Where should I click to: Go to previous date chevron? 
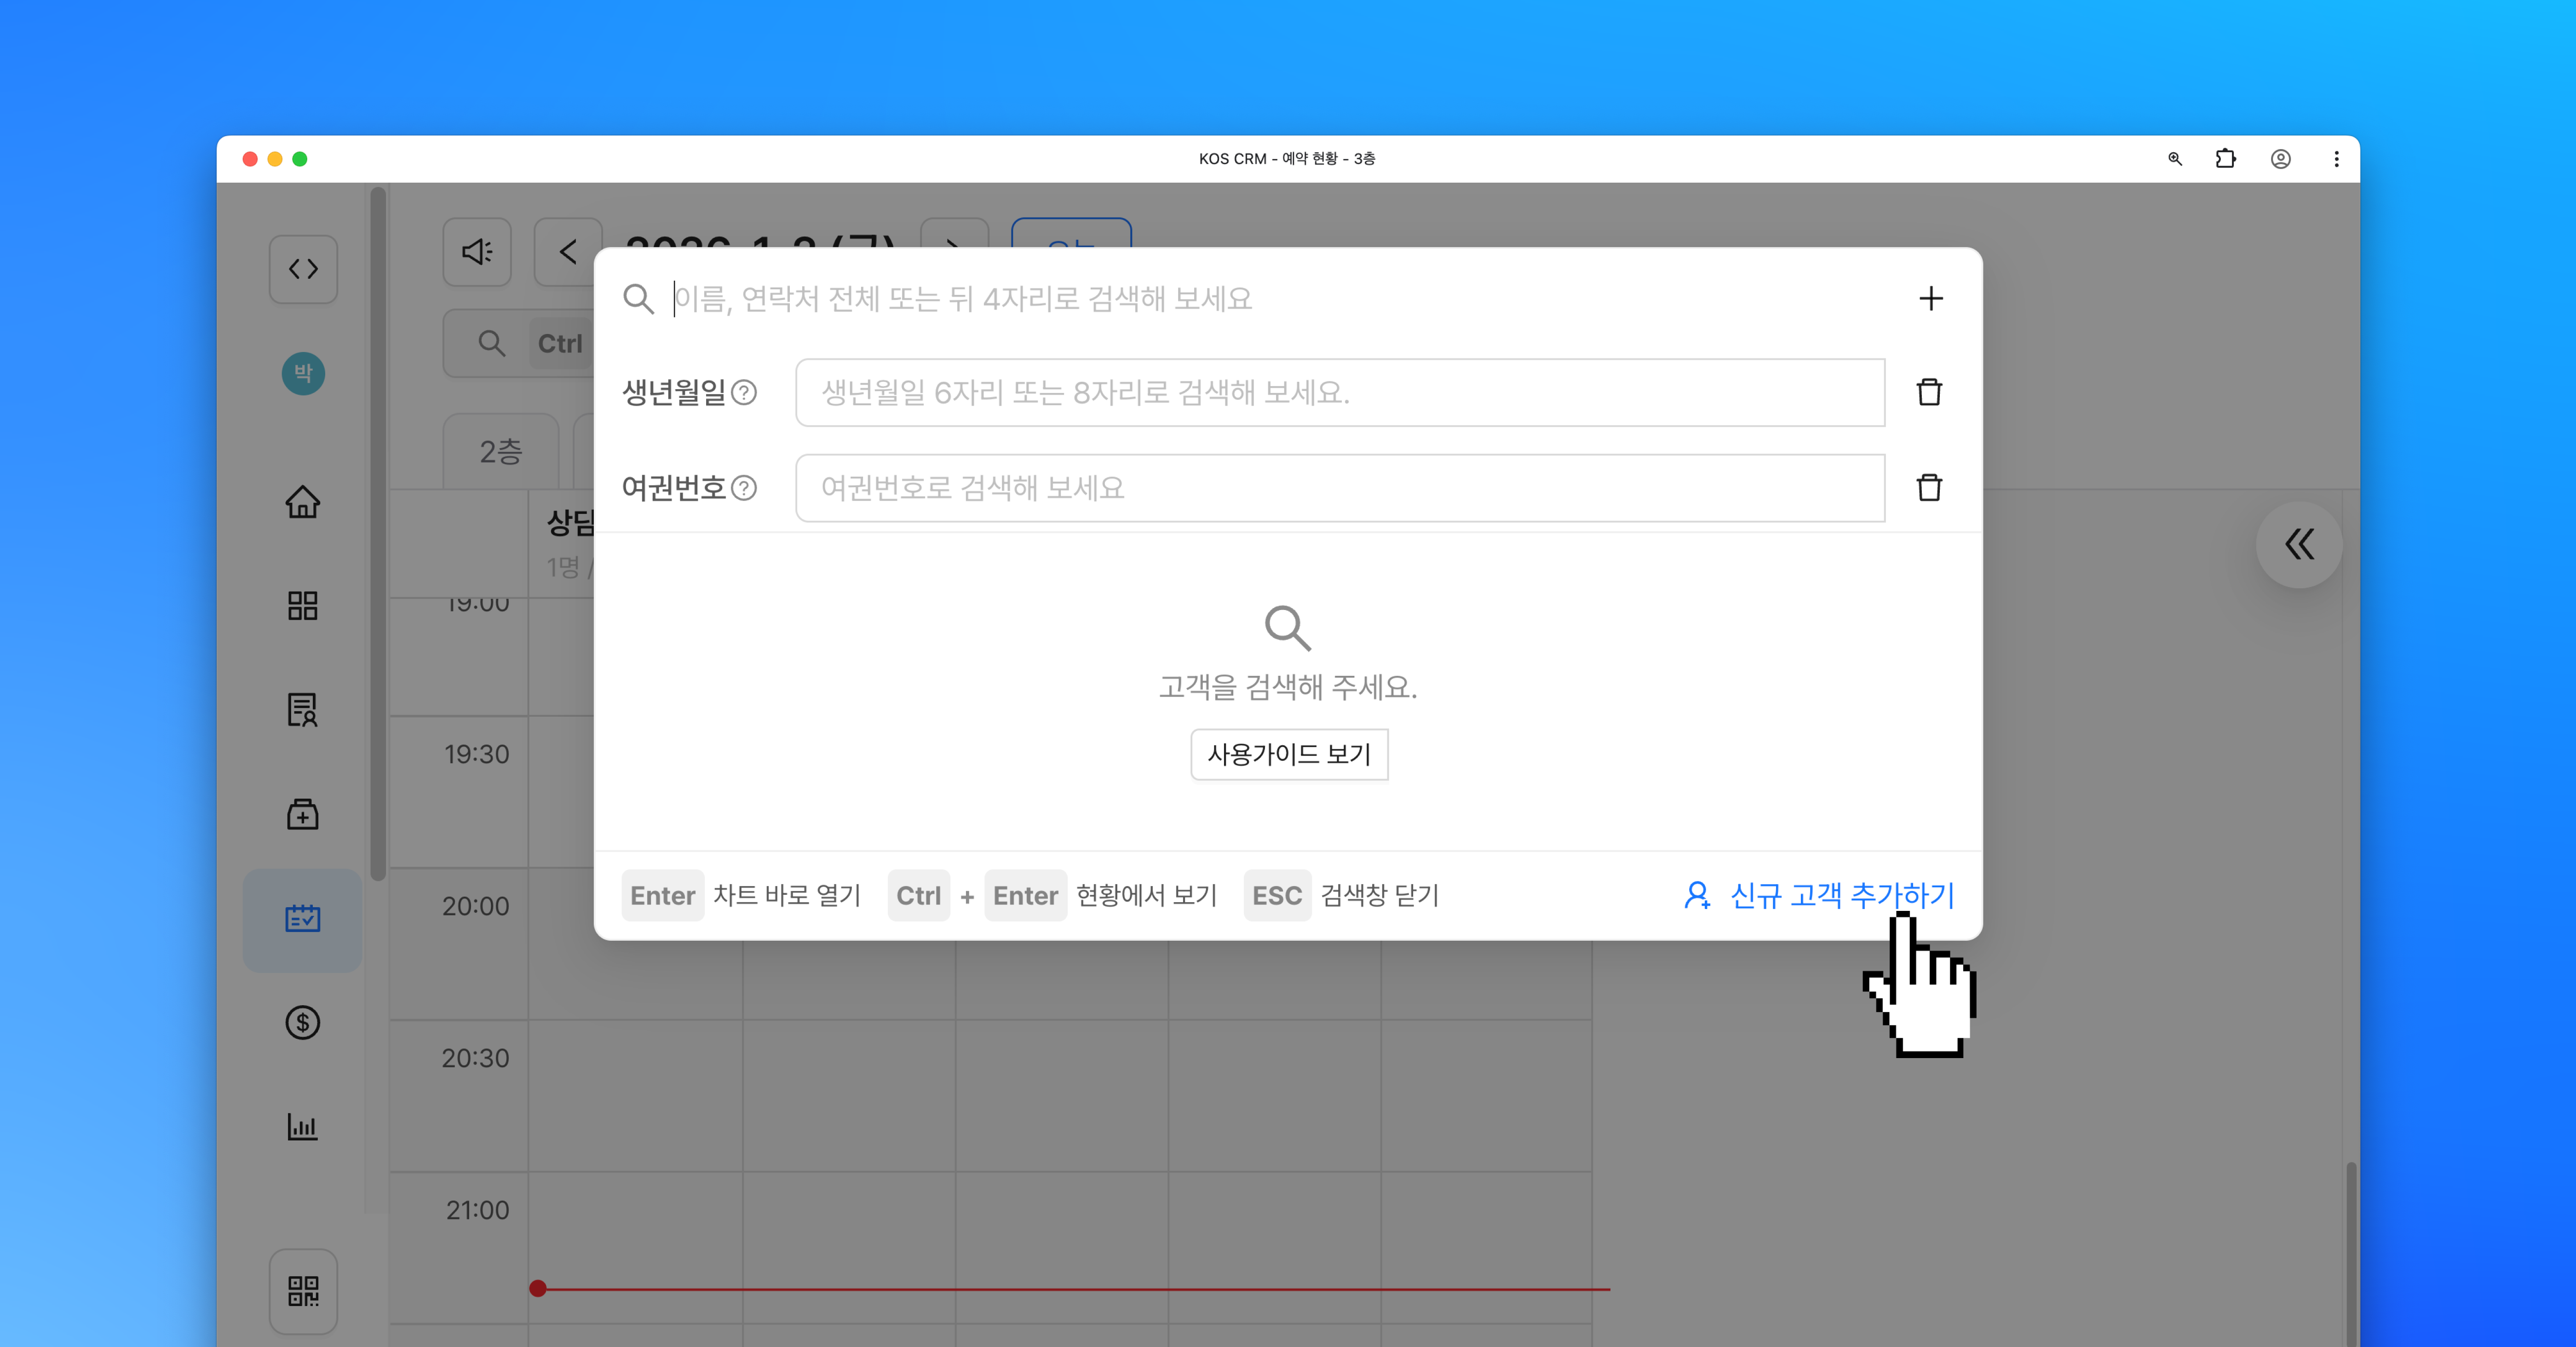tap(567, 251)
